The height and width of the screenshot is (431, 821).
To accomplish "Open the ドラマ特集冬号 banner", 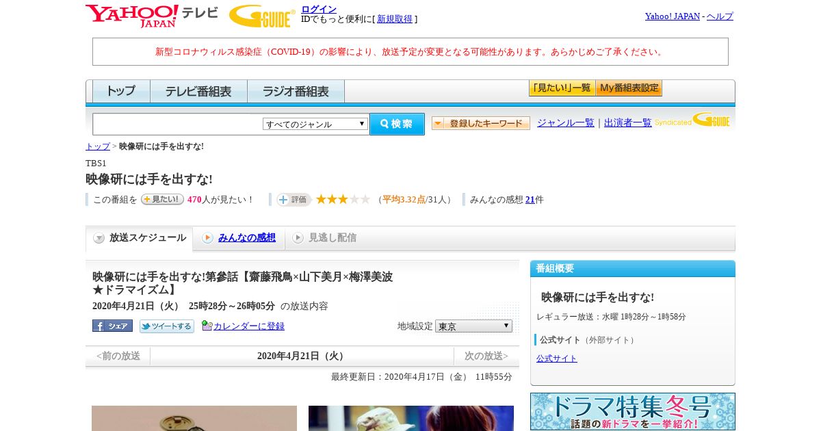I will 633,412.
